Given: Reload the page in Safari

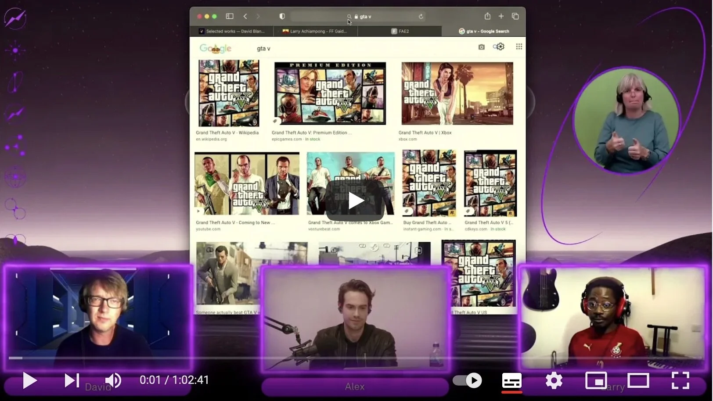Looking at the screenshot, I should pos(421,17).
